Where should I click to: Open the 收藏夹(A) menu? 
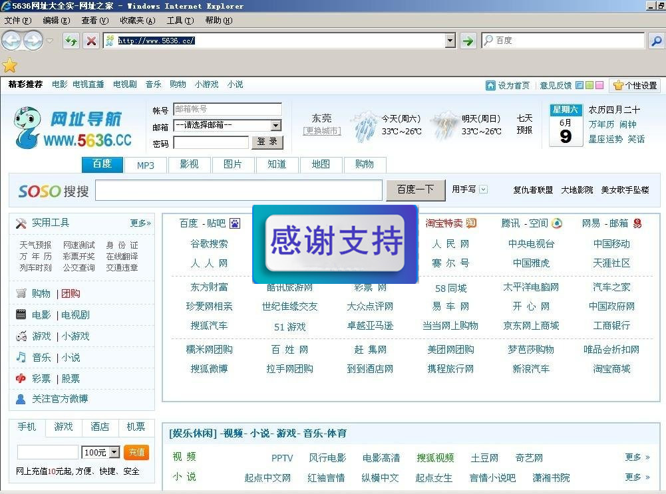pos(138,21)
